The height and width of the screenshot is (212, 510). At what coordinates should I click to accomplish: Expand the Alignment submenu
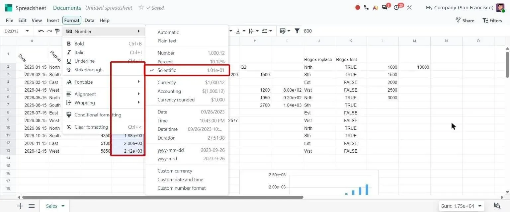[x=104, y=94]
